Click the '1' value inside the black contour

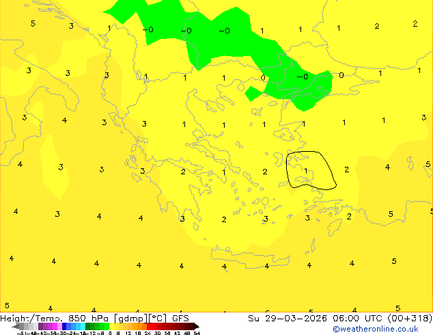coord(306,171)
